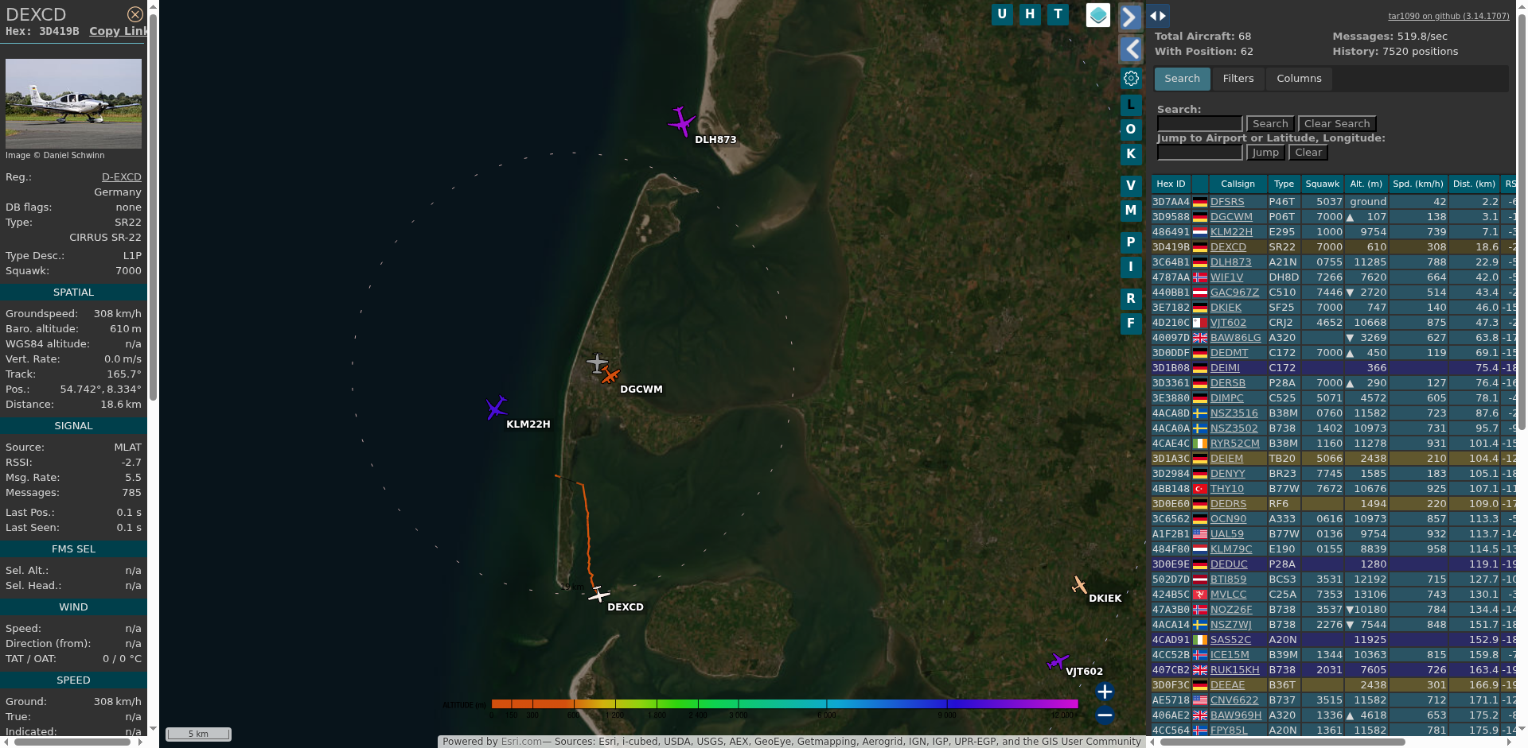Open the Cirrus SR-22 aircraft photo
Screen dimensions: 1528x748
tap(73, 103)
